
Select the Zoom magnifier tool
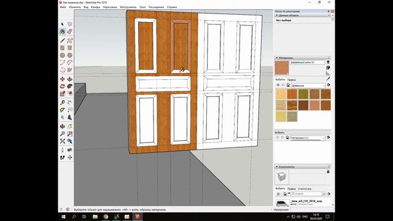[63, 134]
